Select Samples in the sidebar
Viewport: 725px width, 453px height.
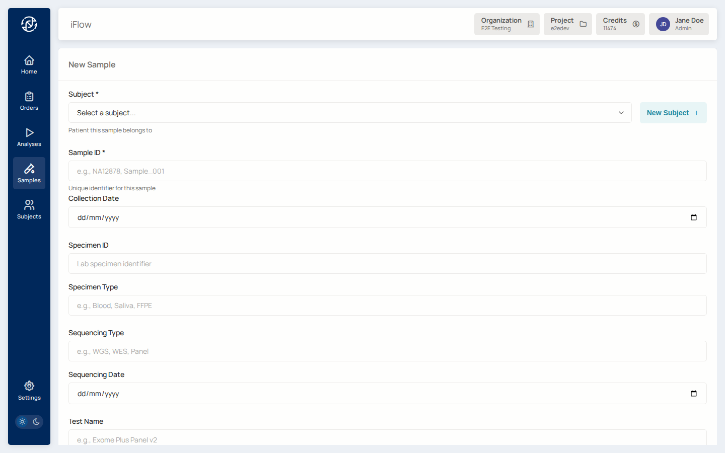pos(29,173)
